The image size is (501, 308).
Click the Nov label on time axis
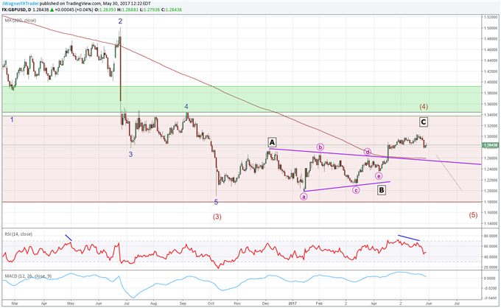point(237,303)
